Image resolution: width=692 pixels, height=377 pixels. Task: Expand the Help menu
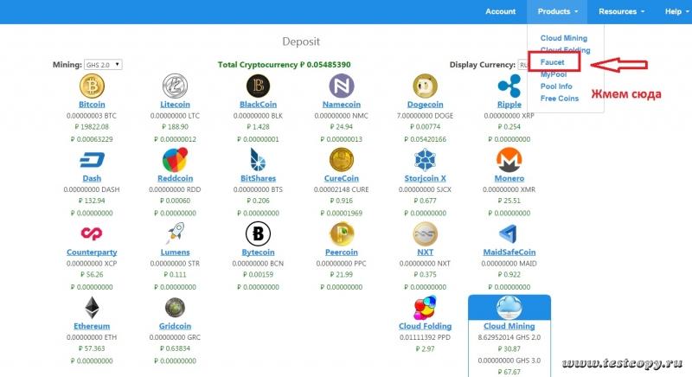click(676, 11)
